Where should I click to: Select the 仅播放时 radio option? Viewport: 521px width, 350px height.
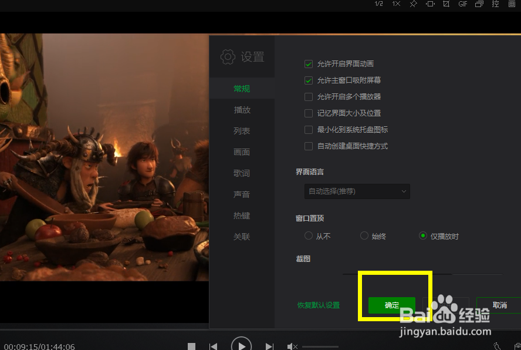[422, 236]
